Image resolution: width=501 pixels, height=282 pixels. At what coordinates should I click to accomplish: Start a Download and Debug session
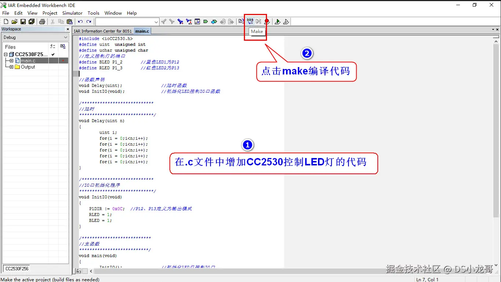pyautogui.click(x=278, y=21)
